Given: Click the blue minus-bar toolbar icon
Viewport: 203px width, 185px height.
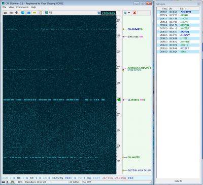Looking at the screenshot, I should pos(29,13).
